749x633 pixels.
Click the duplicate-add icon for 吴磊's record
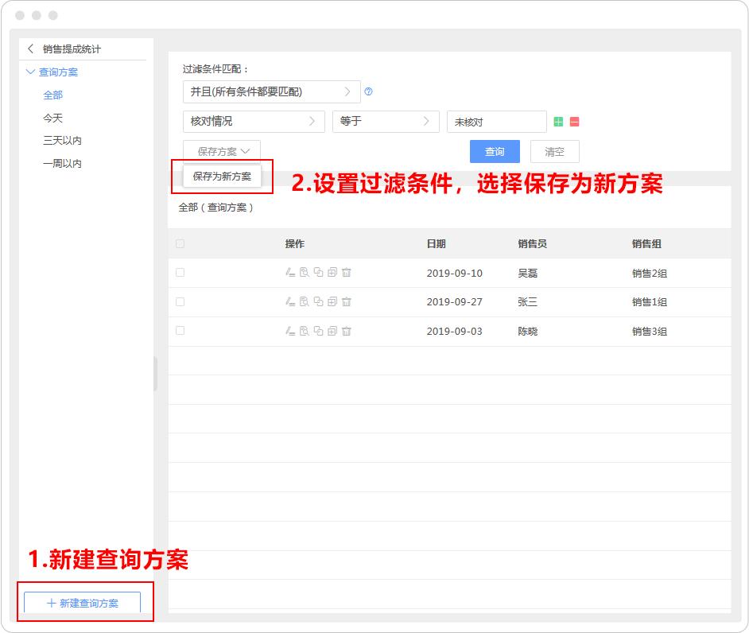coord(332,272)
